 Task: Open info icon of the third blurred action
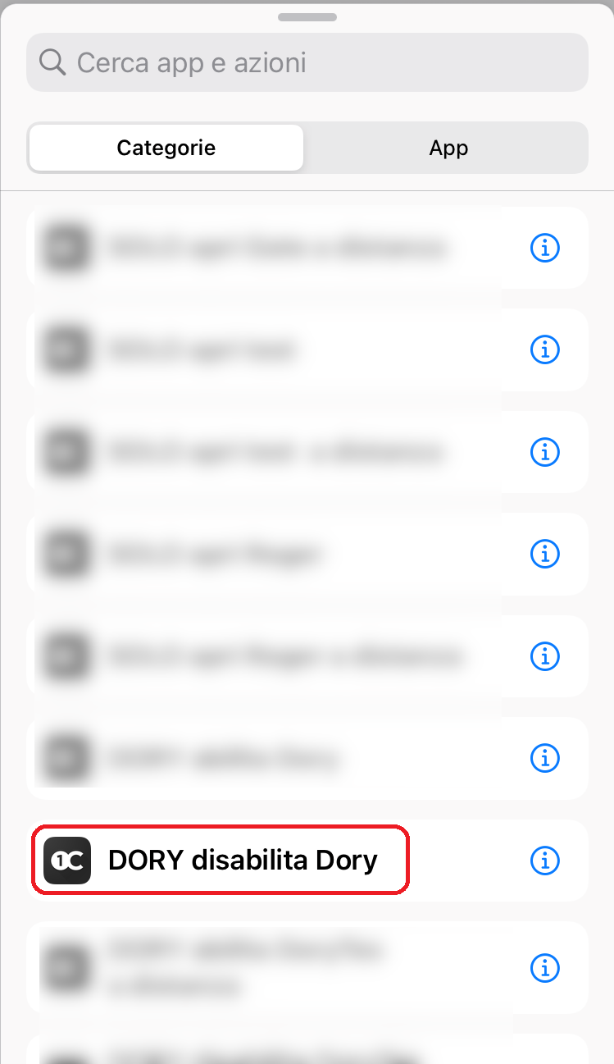coord(544,451)
